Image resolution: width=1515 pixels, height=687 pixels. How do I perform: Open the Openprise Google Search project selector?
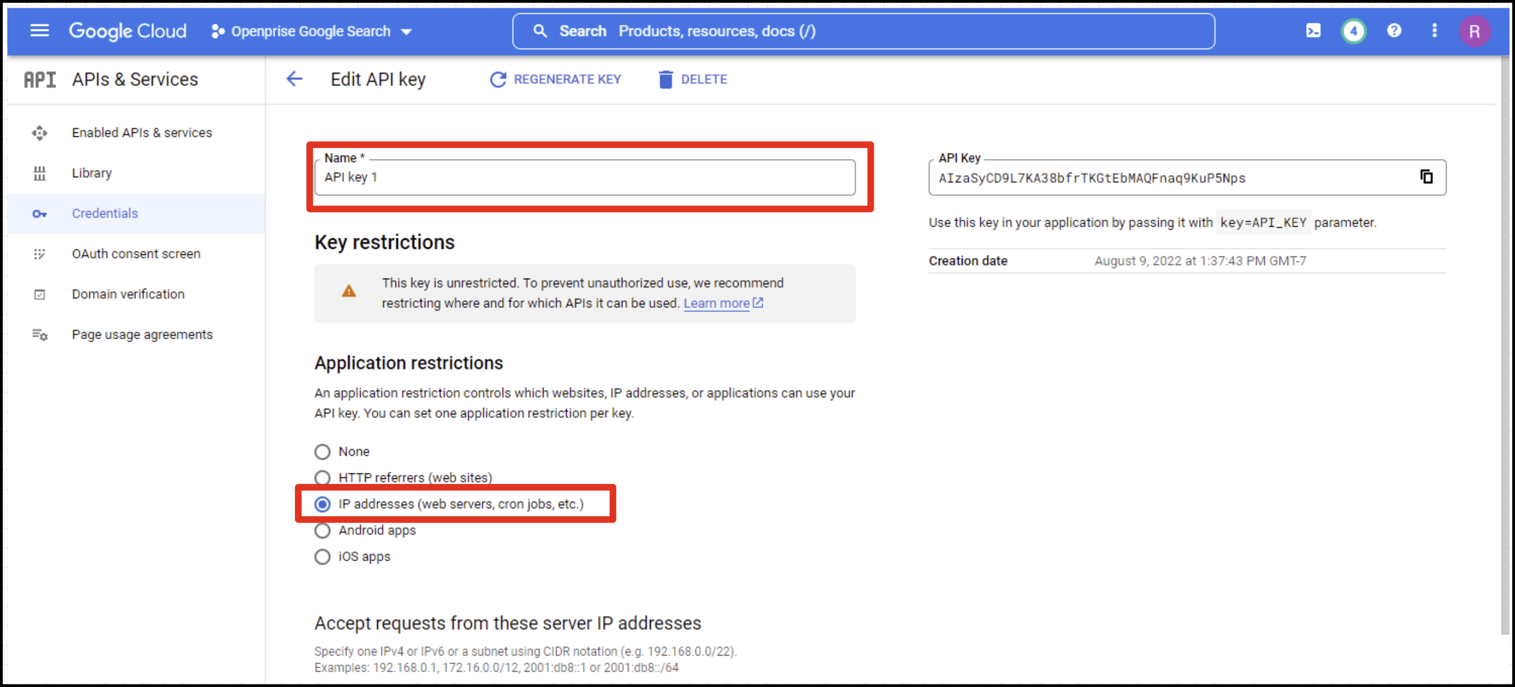coord(312,31)
